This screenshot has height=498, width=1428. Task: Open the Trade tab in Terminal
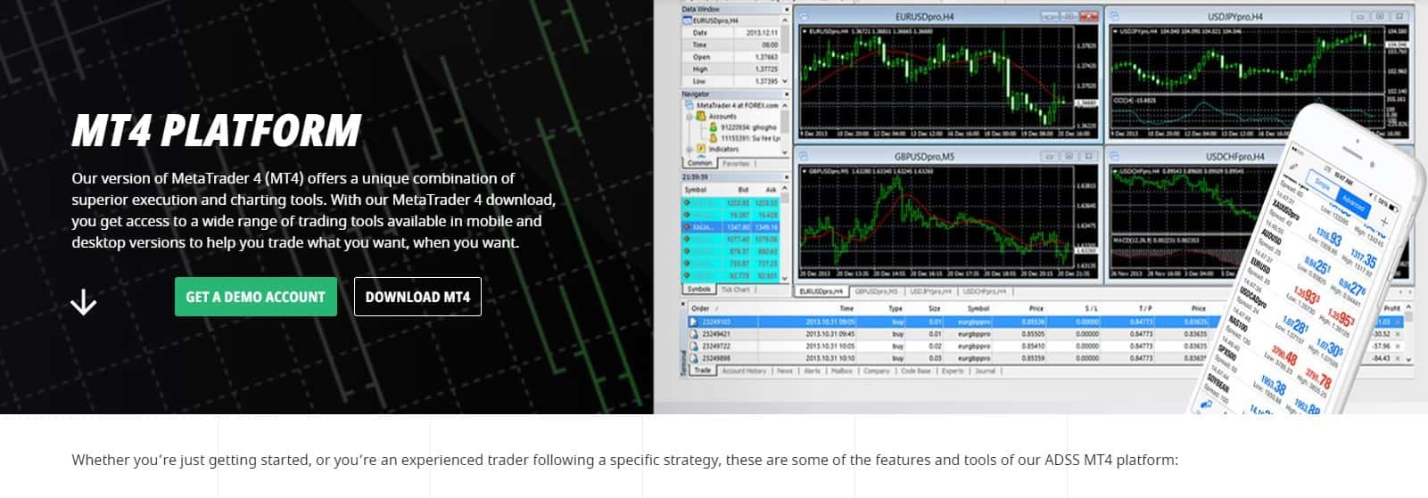point(703,370)
